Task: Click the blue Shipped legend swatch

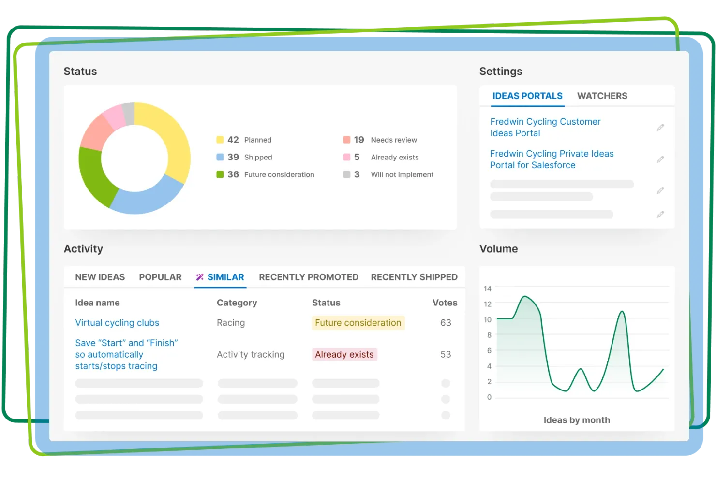Action: tap(220, 157)
